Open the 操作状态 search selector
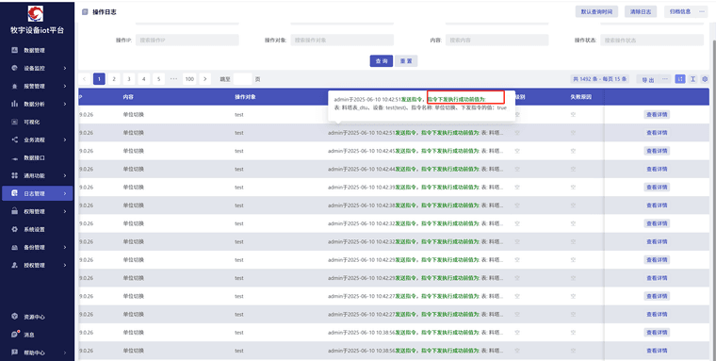The height and width of the screenshot is (361, 716). [x=652, y=41]
